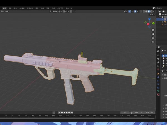Open the Object Constraints properties tab

coord(158,88)
